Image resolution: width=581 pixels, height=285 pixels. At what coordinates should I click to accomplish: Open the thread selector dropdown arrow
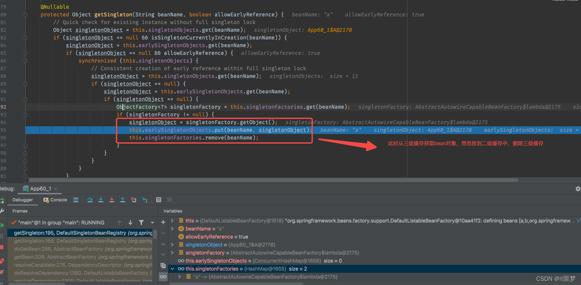click(152, 222)
